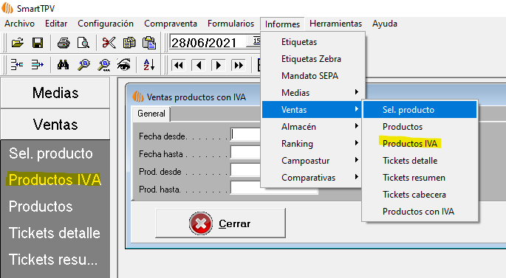
Task: Click the Fecha hasta input field
Action: tap(246, 152)
